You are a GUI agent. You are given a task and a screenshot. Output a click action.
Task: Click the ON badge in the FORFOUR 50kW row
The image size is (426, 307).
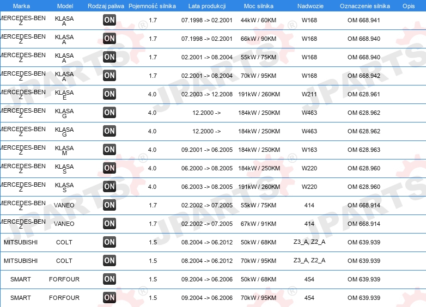click(109, 279)
